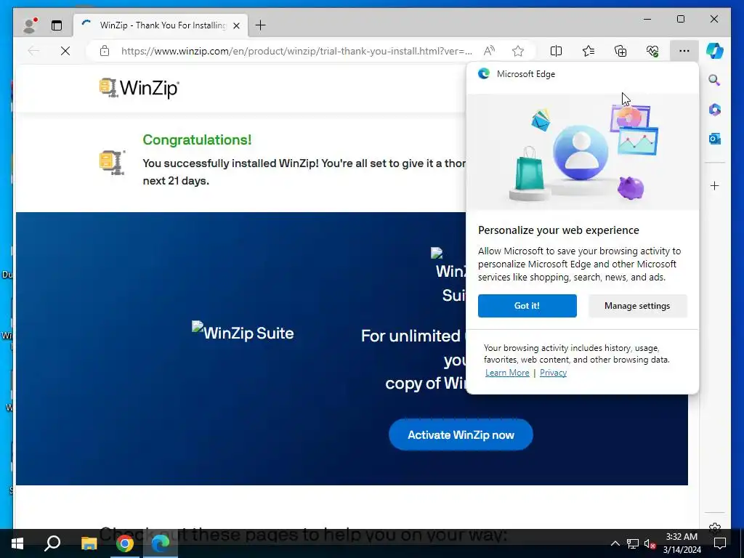The width and height of the screenshot is (744, 558).
Task: Click the winzip.com address bar
Action: coord(296,51)
